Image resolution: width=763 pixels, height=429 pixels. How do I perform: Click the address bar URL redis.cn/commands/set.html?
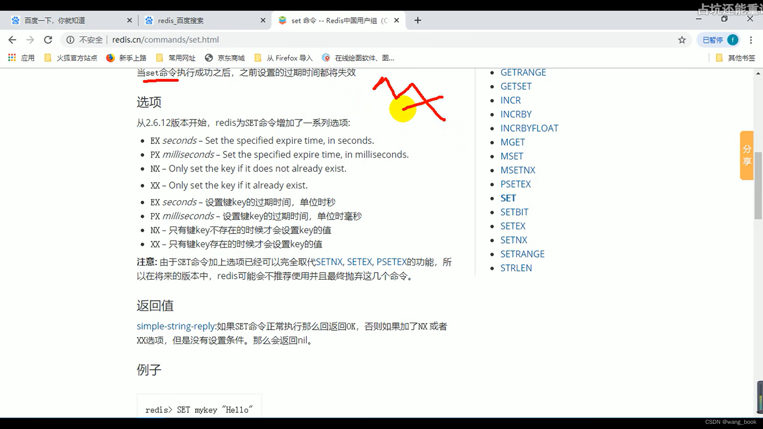coord(165,40)
